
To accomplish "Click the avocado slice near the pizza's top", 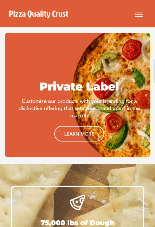I will (104, 62).
